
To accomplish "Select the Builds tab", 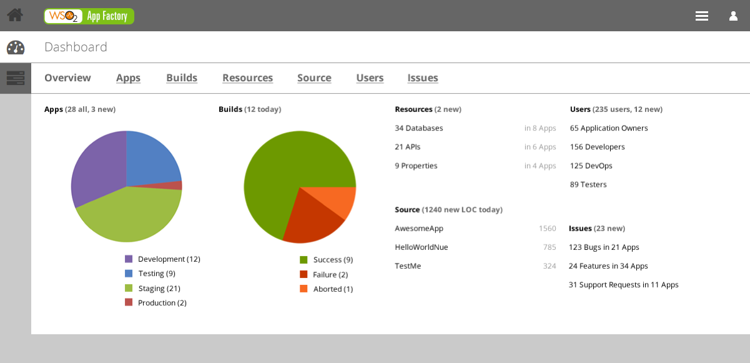I will coord(182,78).
